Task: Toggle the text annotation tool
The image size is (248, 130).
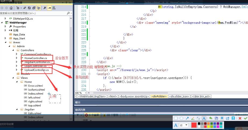Action: [x=204, y=118]
